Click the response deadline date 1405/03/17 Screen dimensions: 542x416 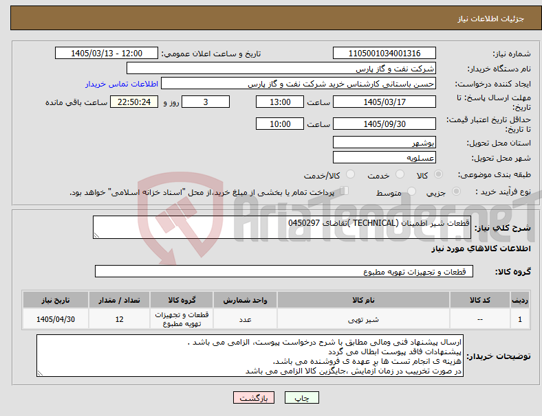384,102
